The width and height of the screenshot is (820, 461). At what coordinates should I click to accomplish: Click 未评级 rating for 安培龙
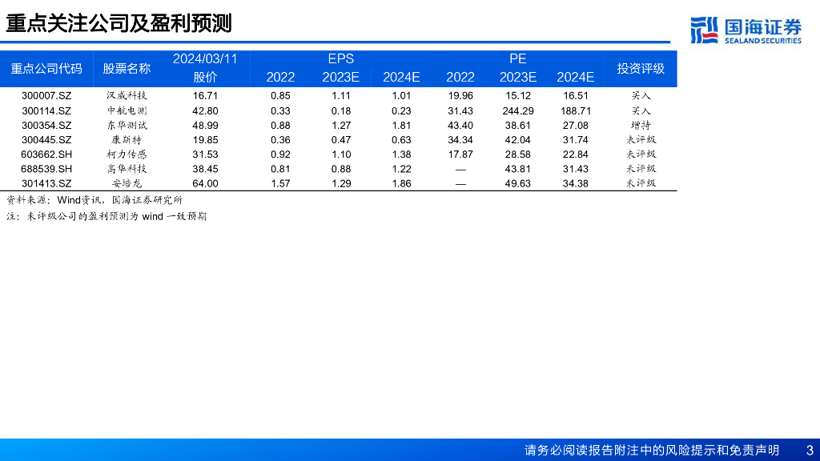641,183
